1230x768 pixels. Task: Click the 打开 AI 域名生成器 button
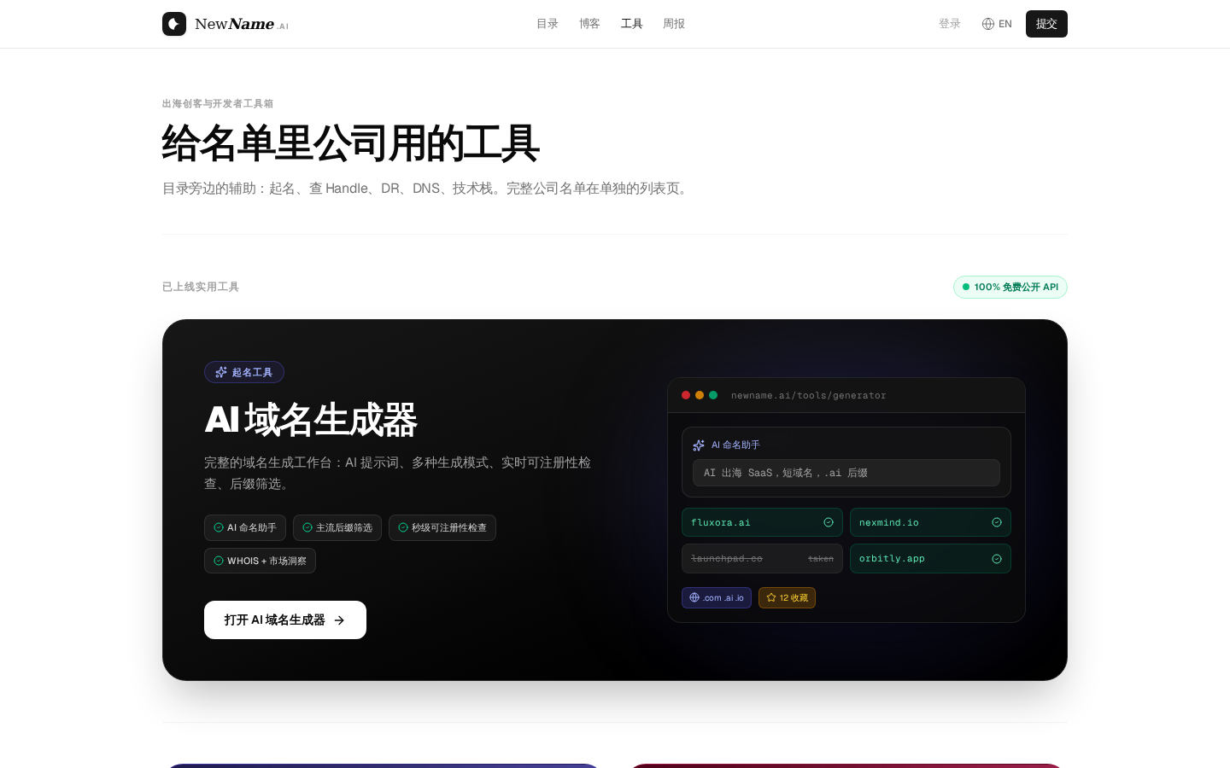(285, 620)
